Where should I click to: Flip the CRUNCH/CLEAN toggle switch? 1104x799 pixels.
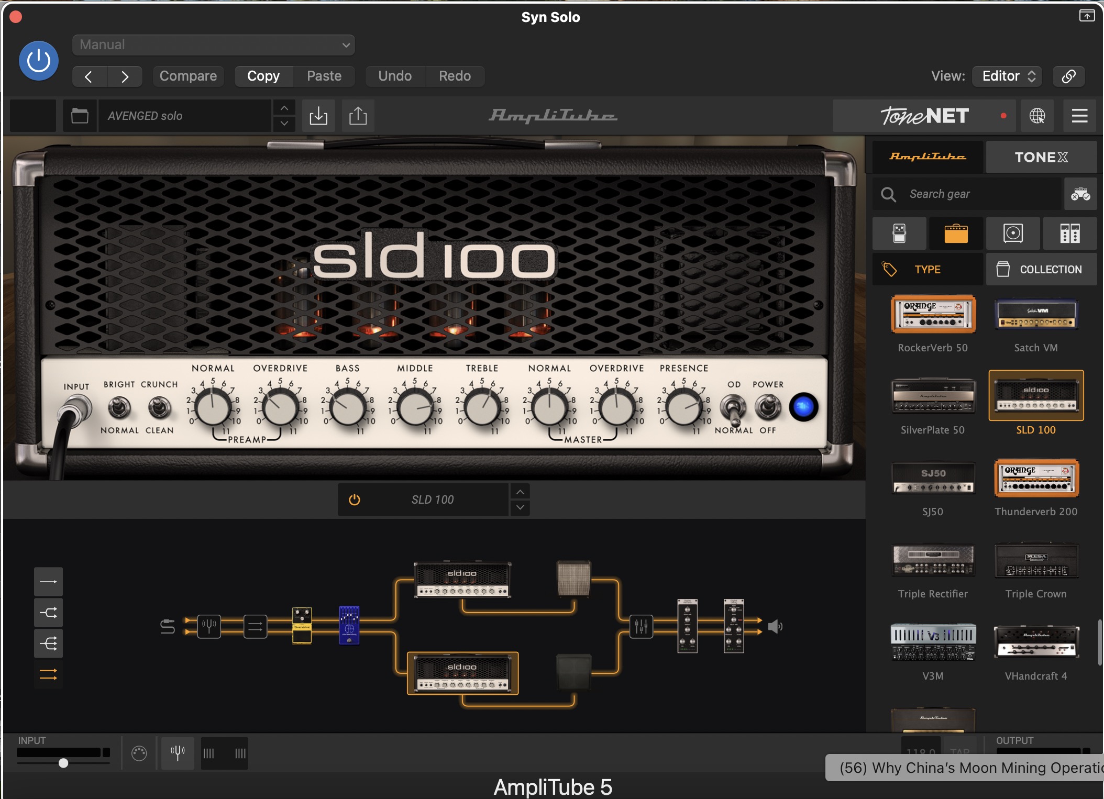(x=159, y=407)
